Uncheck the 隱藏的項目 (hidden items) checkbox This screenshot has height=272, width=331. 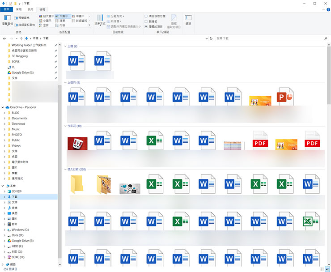[146, 26]
